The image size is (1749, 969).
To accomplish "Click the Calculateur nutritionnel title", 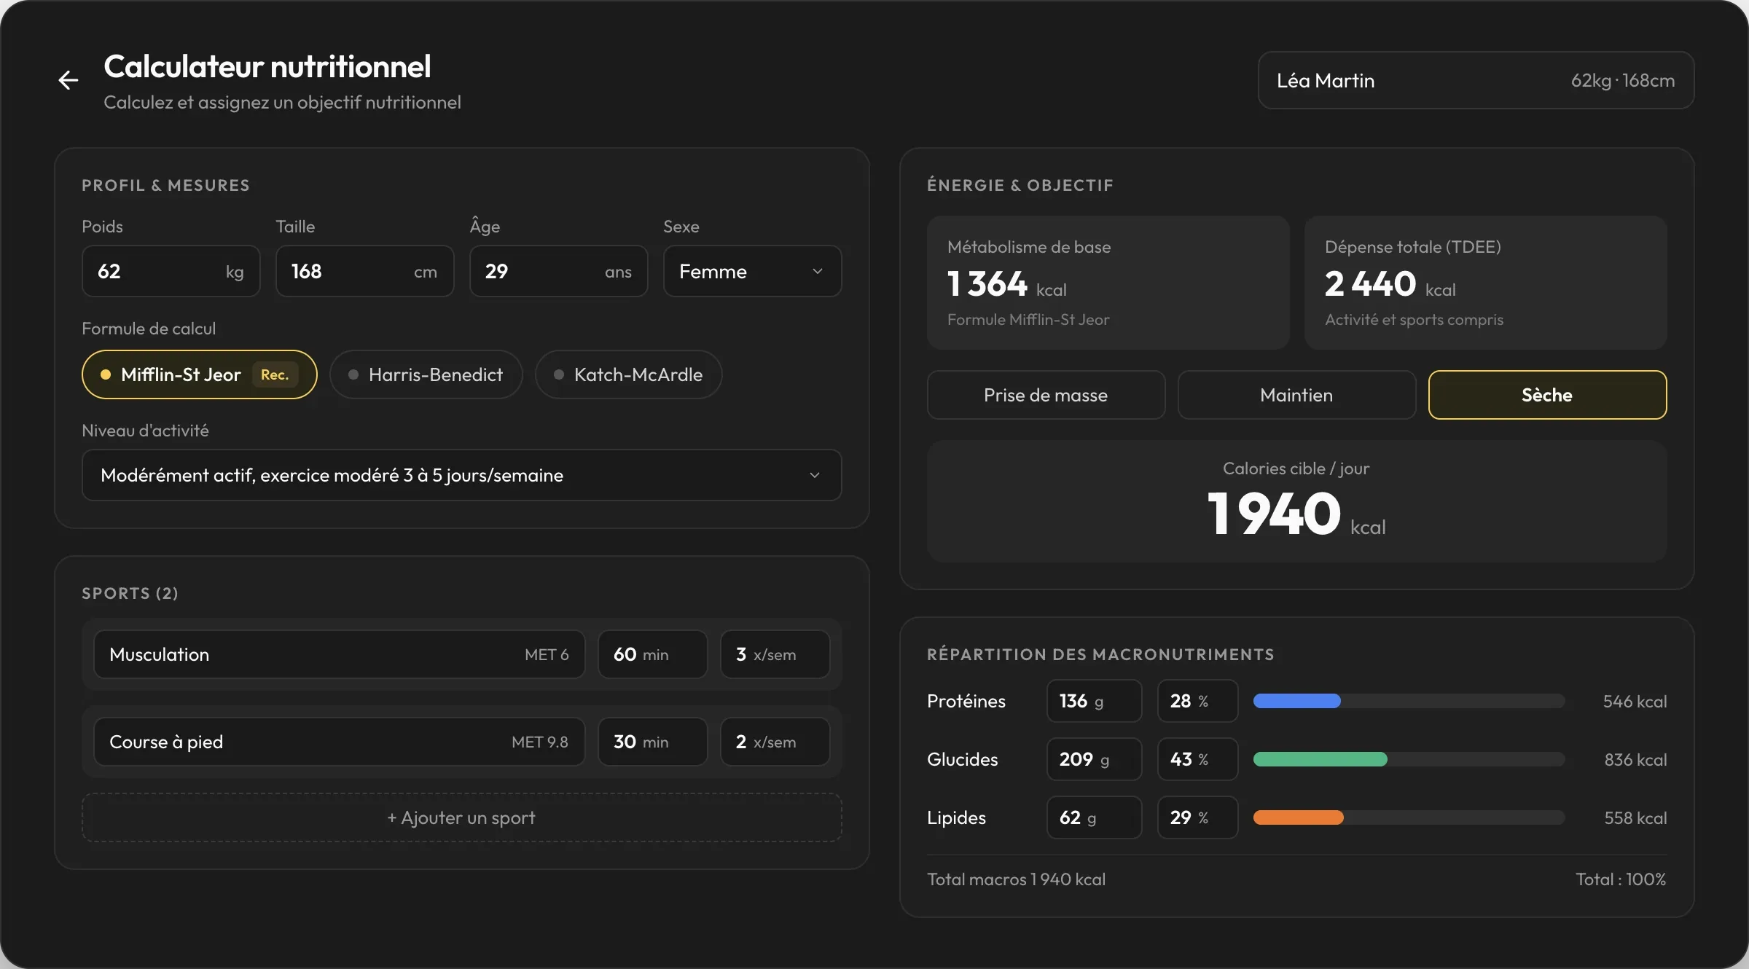I will pos(267,67).
